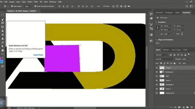This screenshot has width=195, height=109.
Task: Open the rotation angle dropdown
Action: (x=170, y=34)
